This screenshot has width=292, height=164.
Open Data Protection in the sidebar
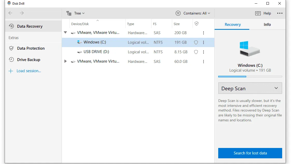31,48
